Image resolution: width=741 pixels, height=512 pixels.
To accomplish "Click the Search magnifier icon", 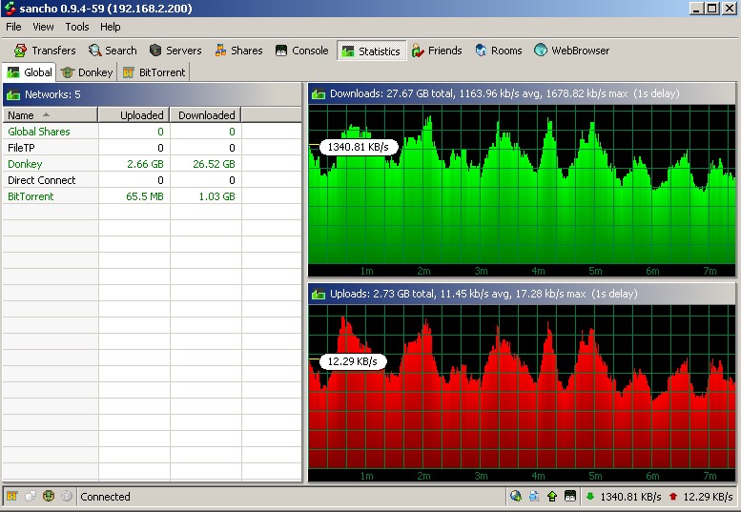I will tap(95, 51).
